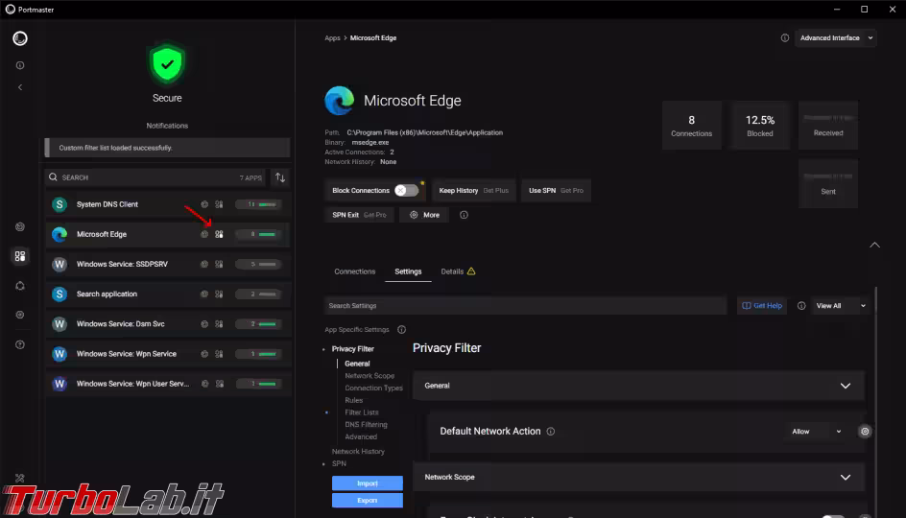The image size is (906, 518).
Task: Click the sort arrows icon beside the app search
Action: click(280, 177)
